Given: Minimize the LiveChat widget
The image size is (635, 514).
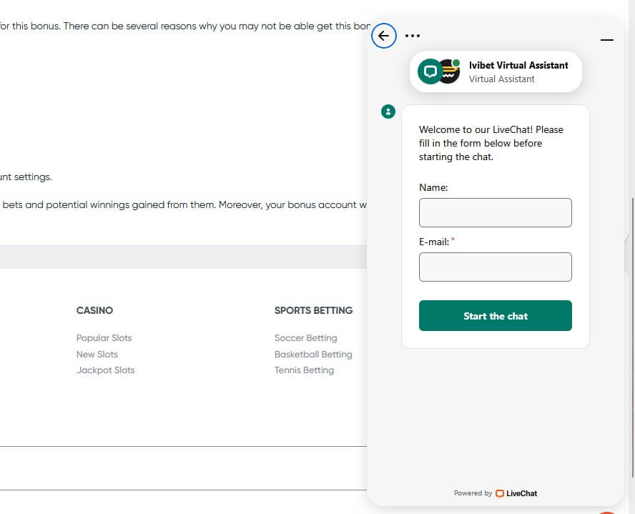Looking at the screenshot, I should coord(607,40).
